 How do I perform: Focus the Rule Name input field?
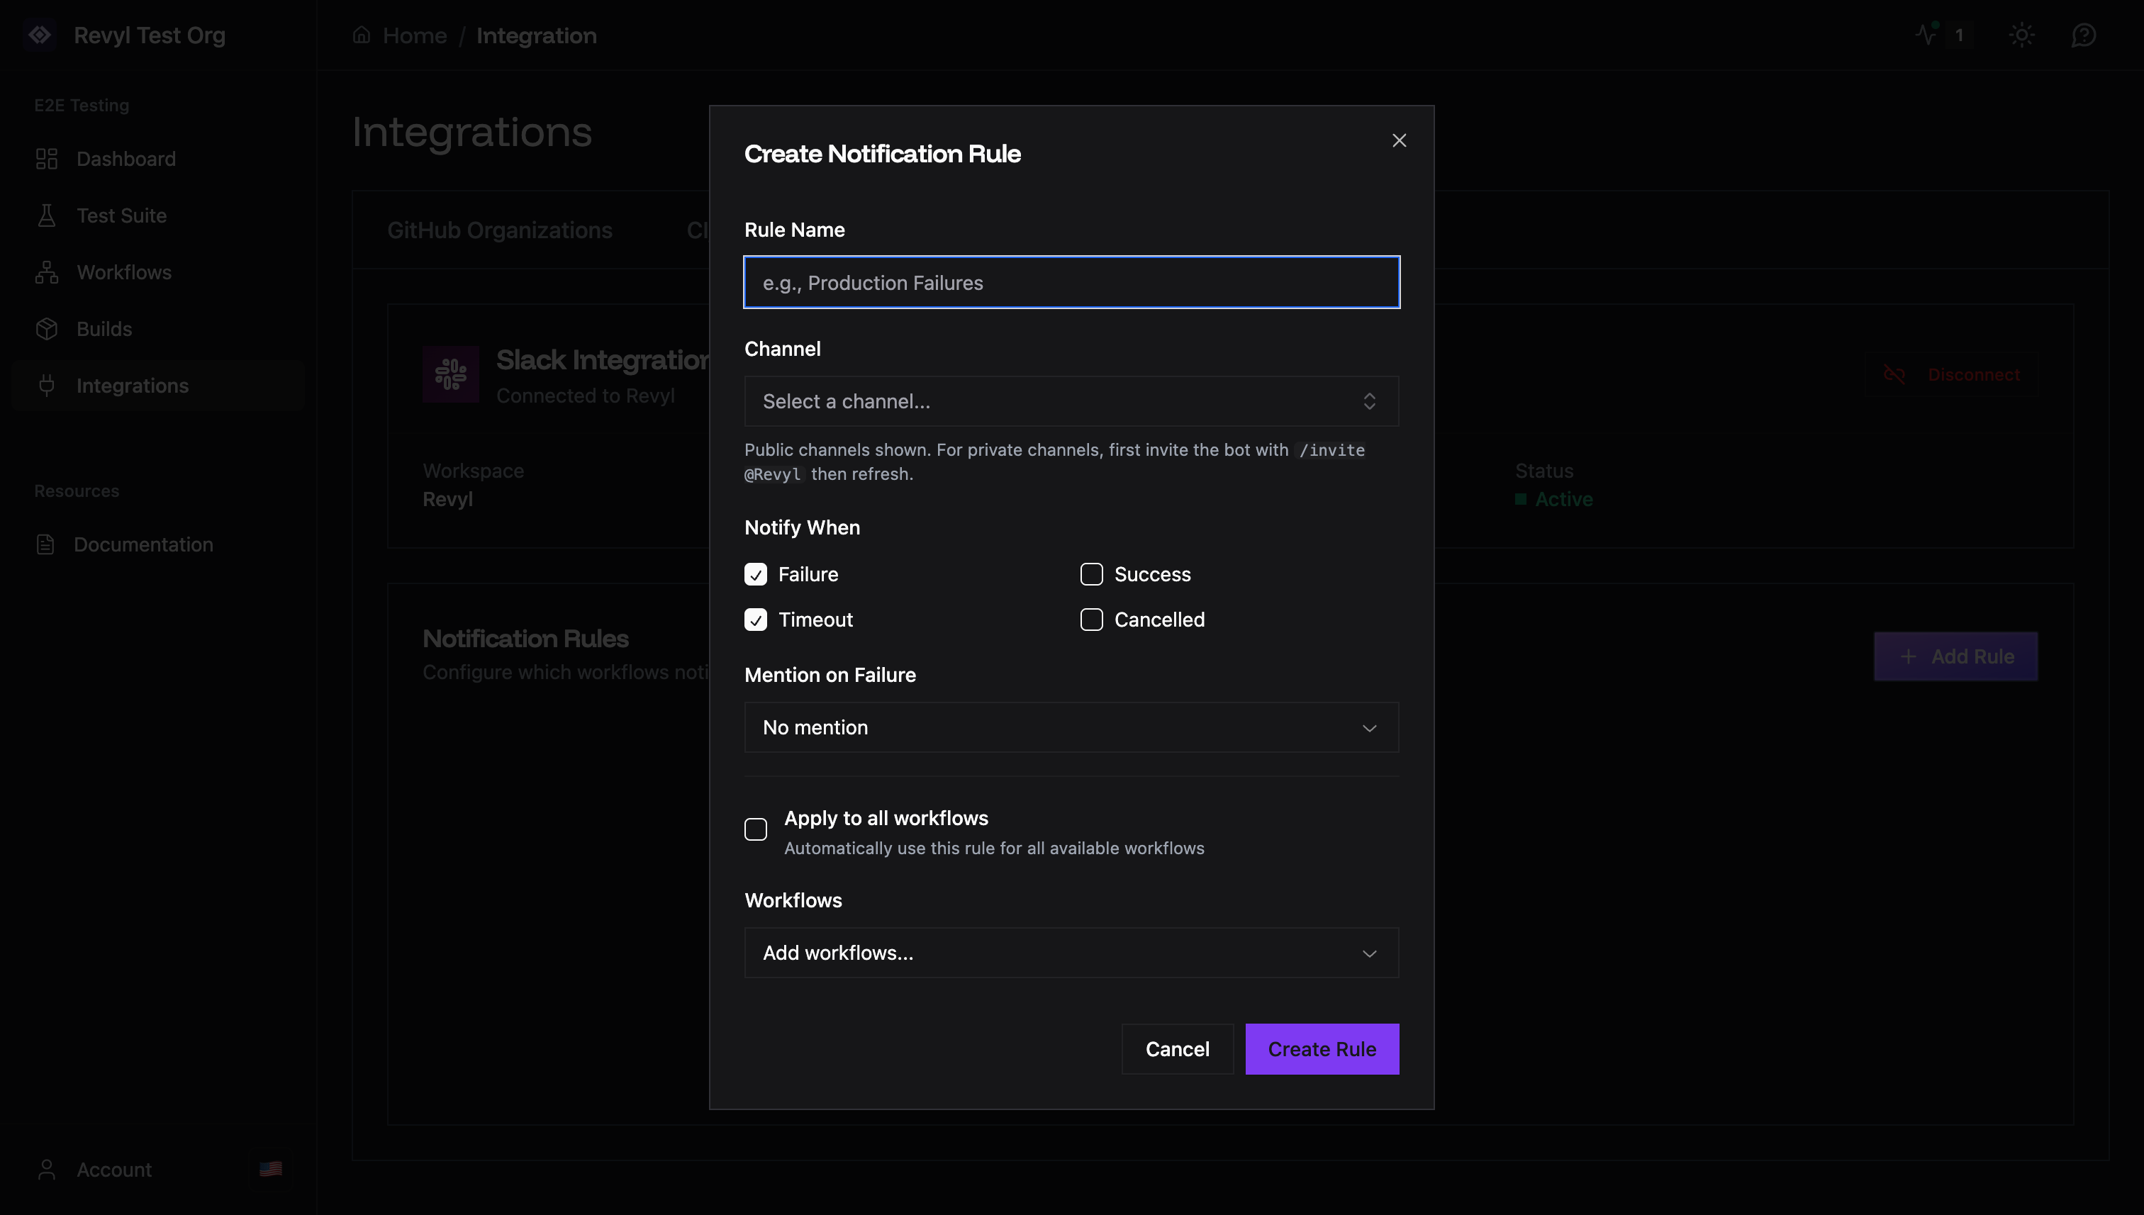coord(1071,282)
